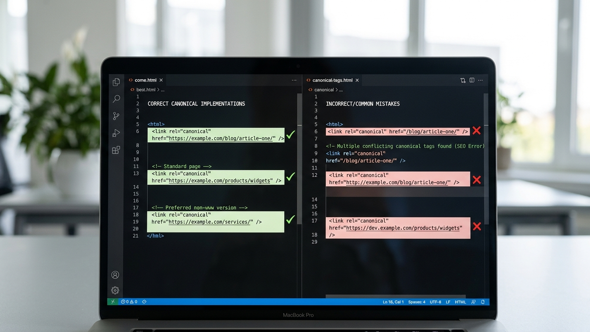
Task: Follow underlined /blog/article-one/ link on line 6
Action: [431, 131]
